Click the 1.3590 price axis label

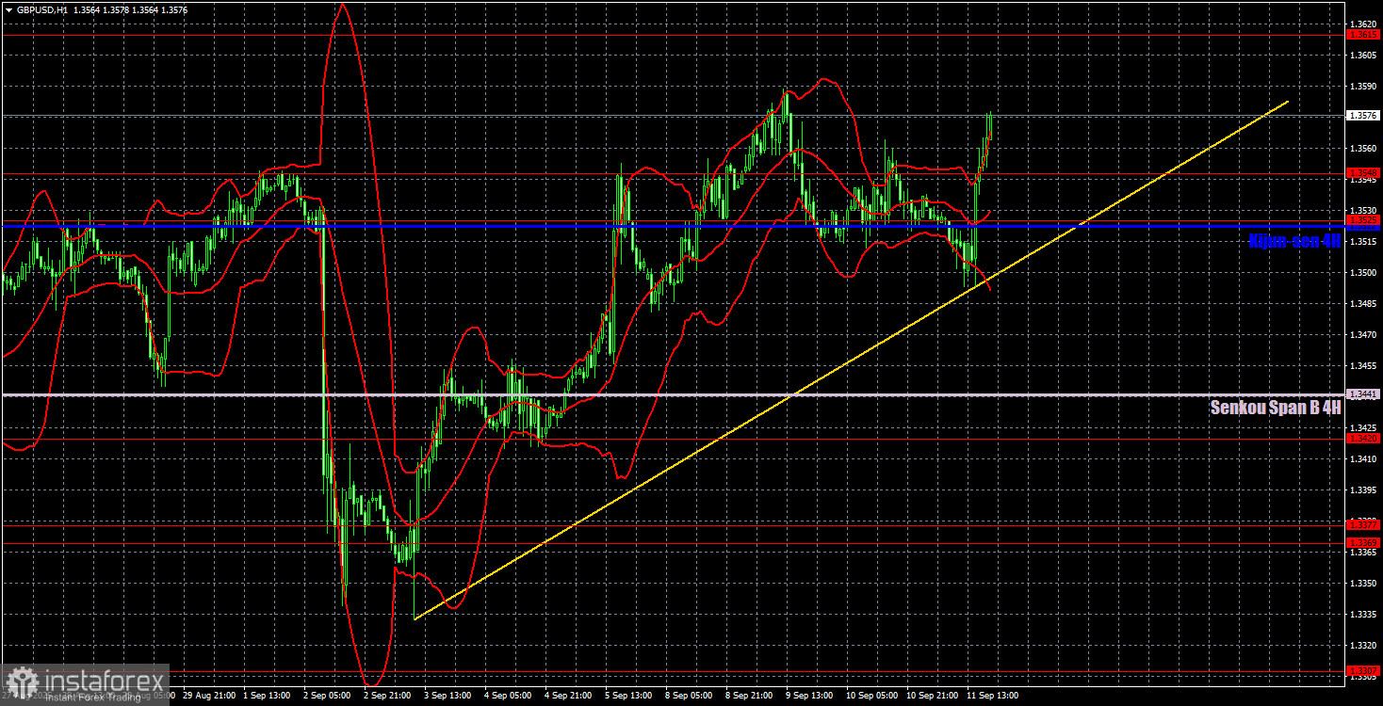(1363, 87)
